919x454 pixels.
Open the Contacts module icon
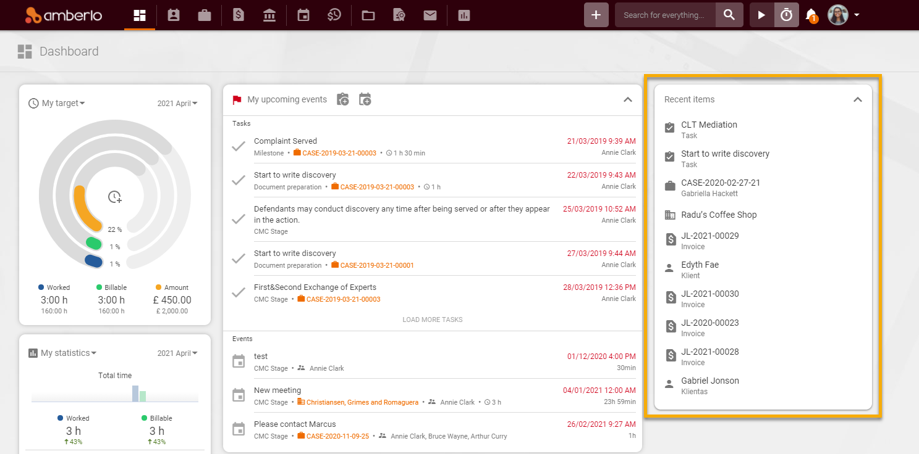click(x=174, y=15)
